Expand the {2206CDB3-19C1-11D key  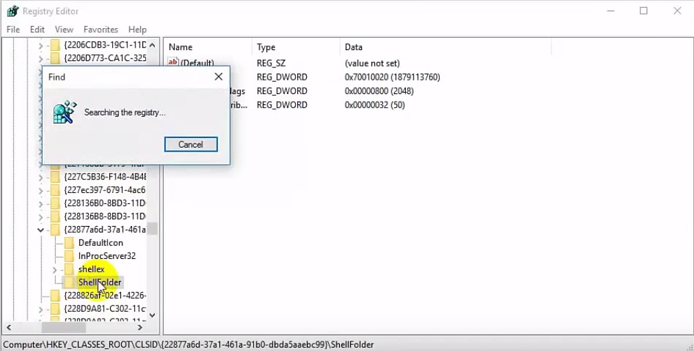[41, 45]
